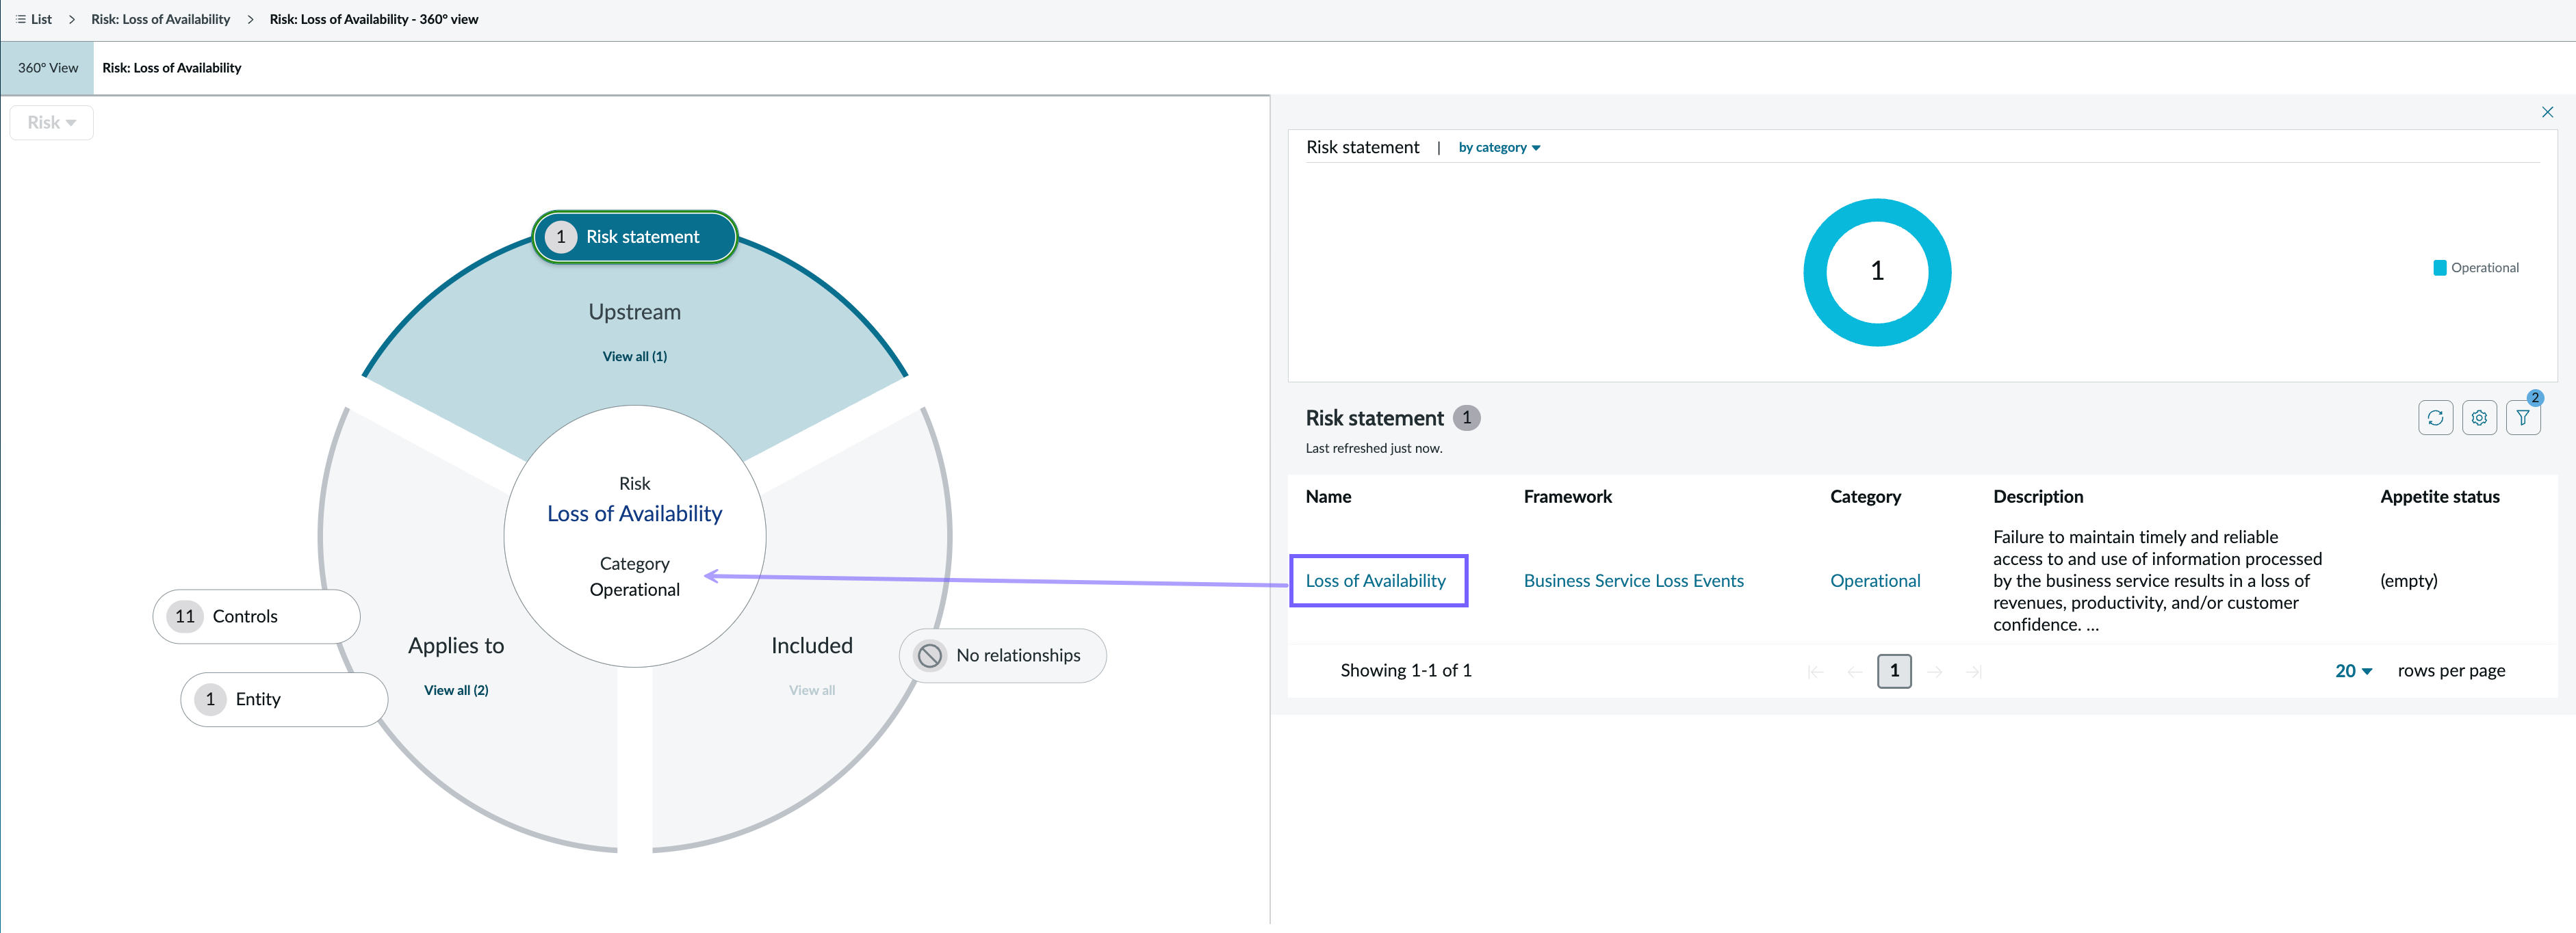2576x933 pixels.
Task: Open Business Service Loss Events framework link
Action: coord(1633,581)
